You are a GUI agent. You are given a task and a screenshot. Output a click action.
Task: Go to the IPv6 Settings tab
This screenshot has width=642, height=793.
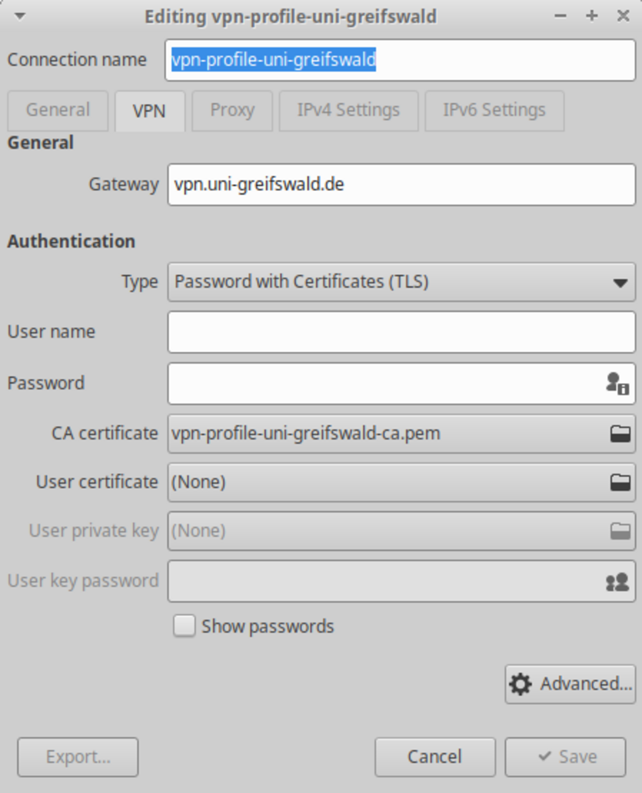(494, 110)
